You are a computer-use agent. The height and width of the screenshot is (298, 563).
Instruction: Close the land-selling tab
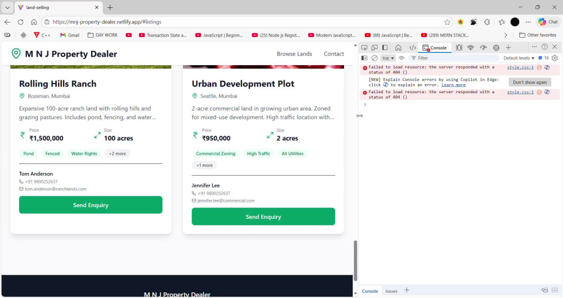(97, 7)
